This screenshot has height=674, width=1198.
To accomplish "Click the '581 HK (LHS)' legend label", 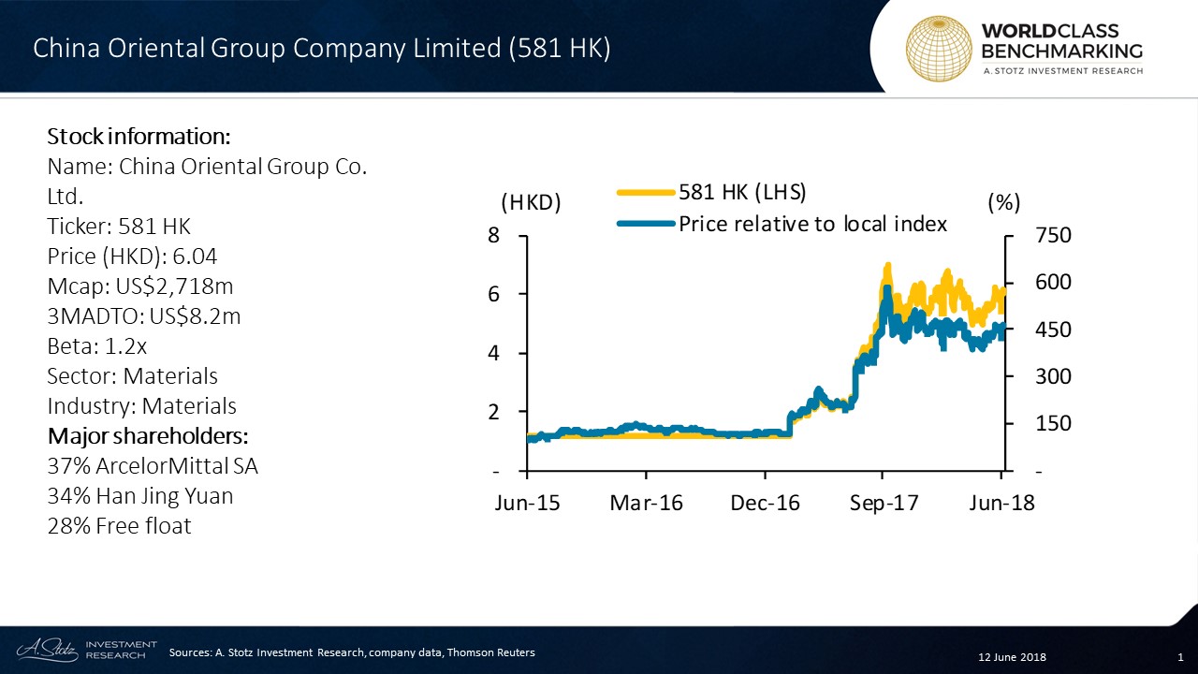I will coord(743,192).
